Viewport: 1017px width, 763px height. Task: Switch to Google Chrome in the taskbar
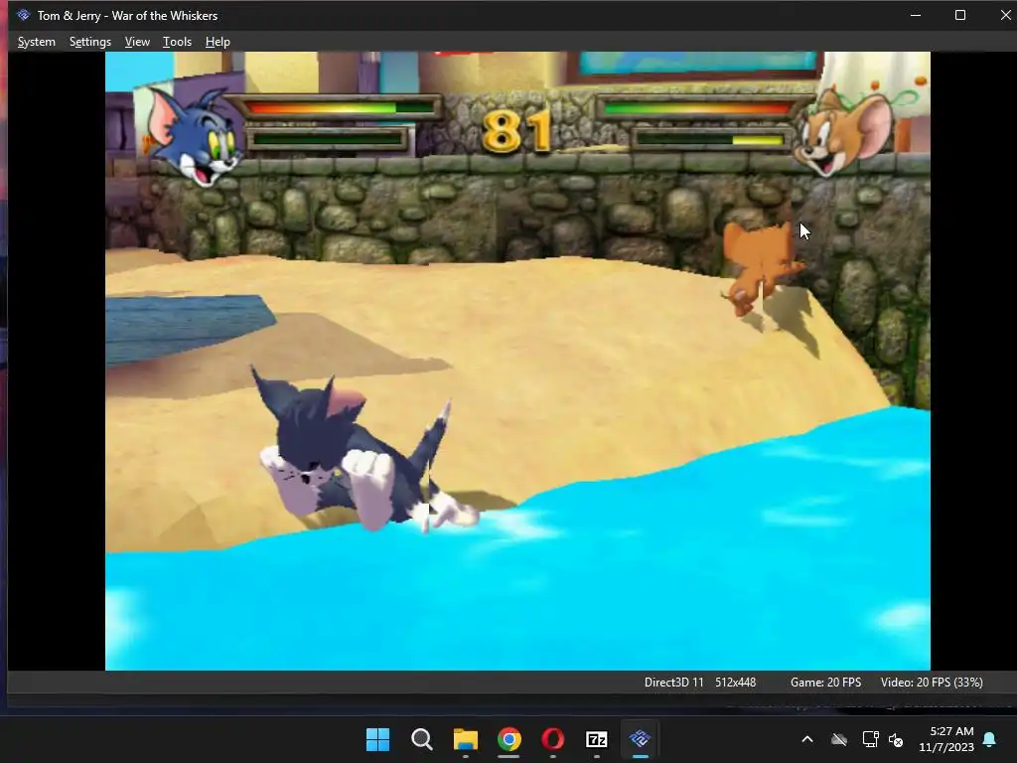(509, 739)
